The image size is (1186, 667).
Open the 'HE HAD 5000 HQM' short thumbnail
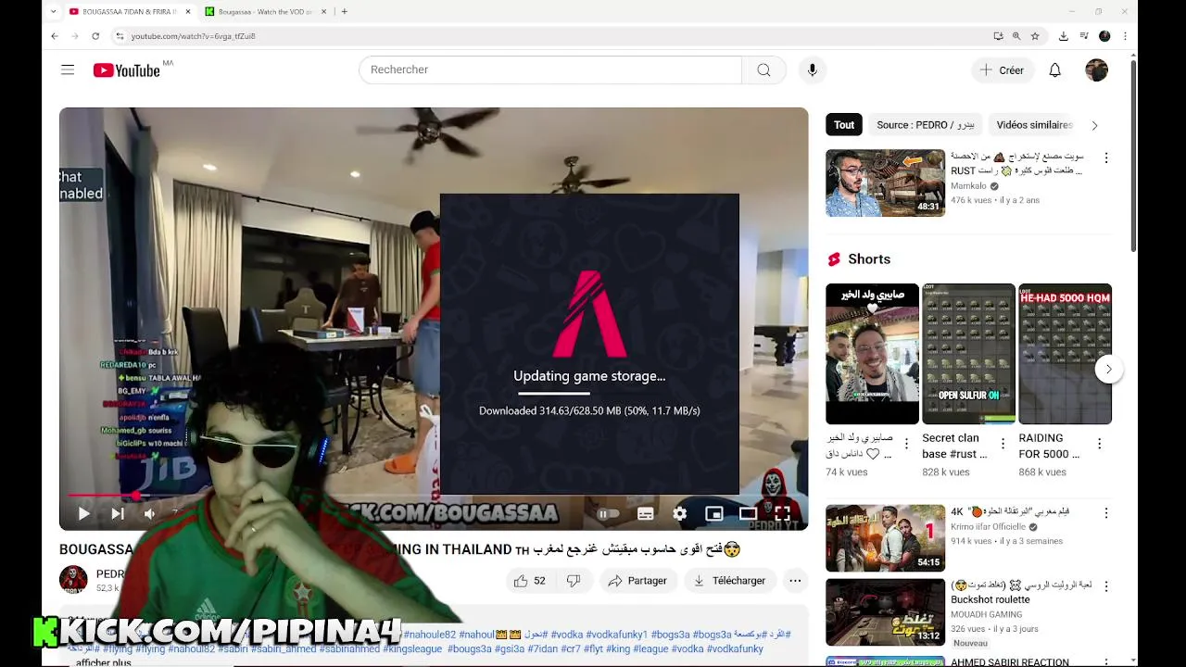click(1065, 354)
